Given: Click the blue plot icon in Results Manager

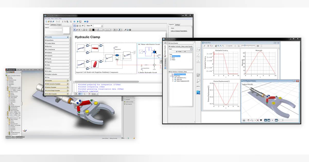Looking at the screenshot, I should pos(198,92).
